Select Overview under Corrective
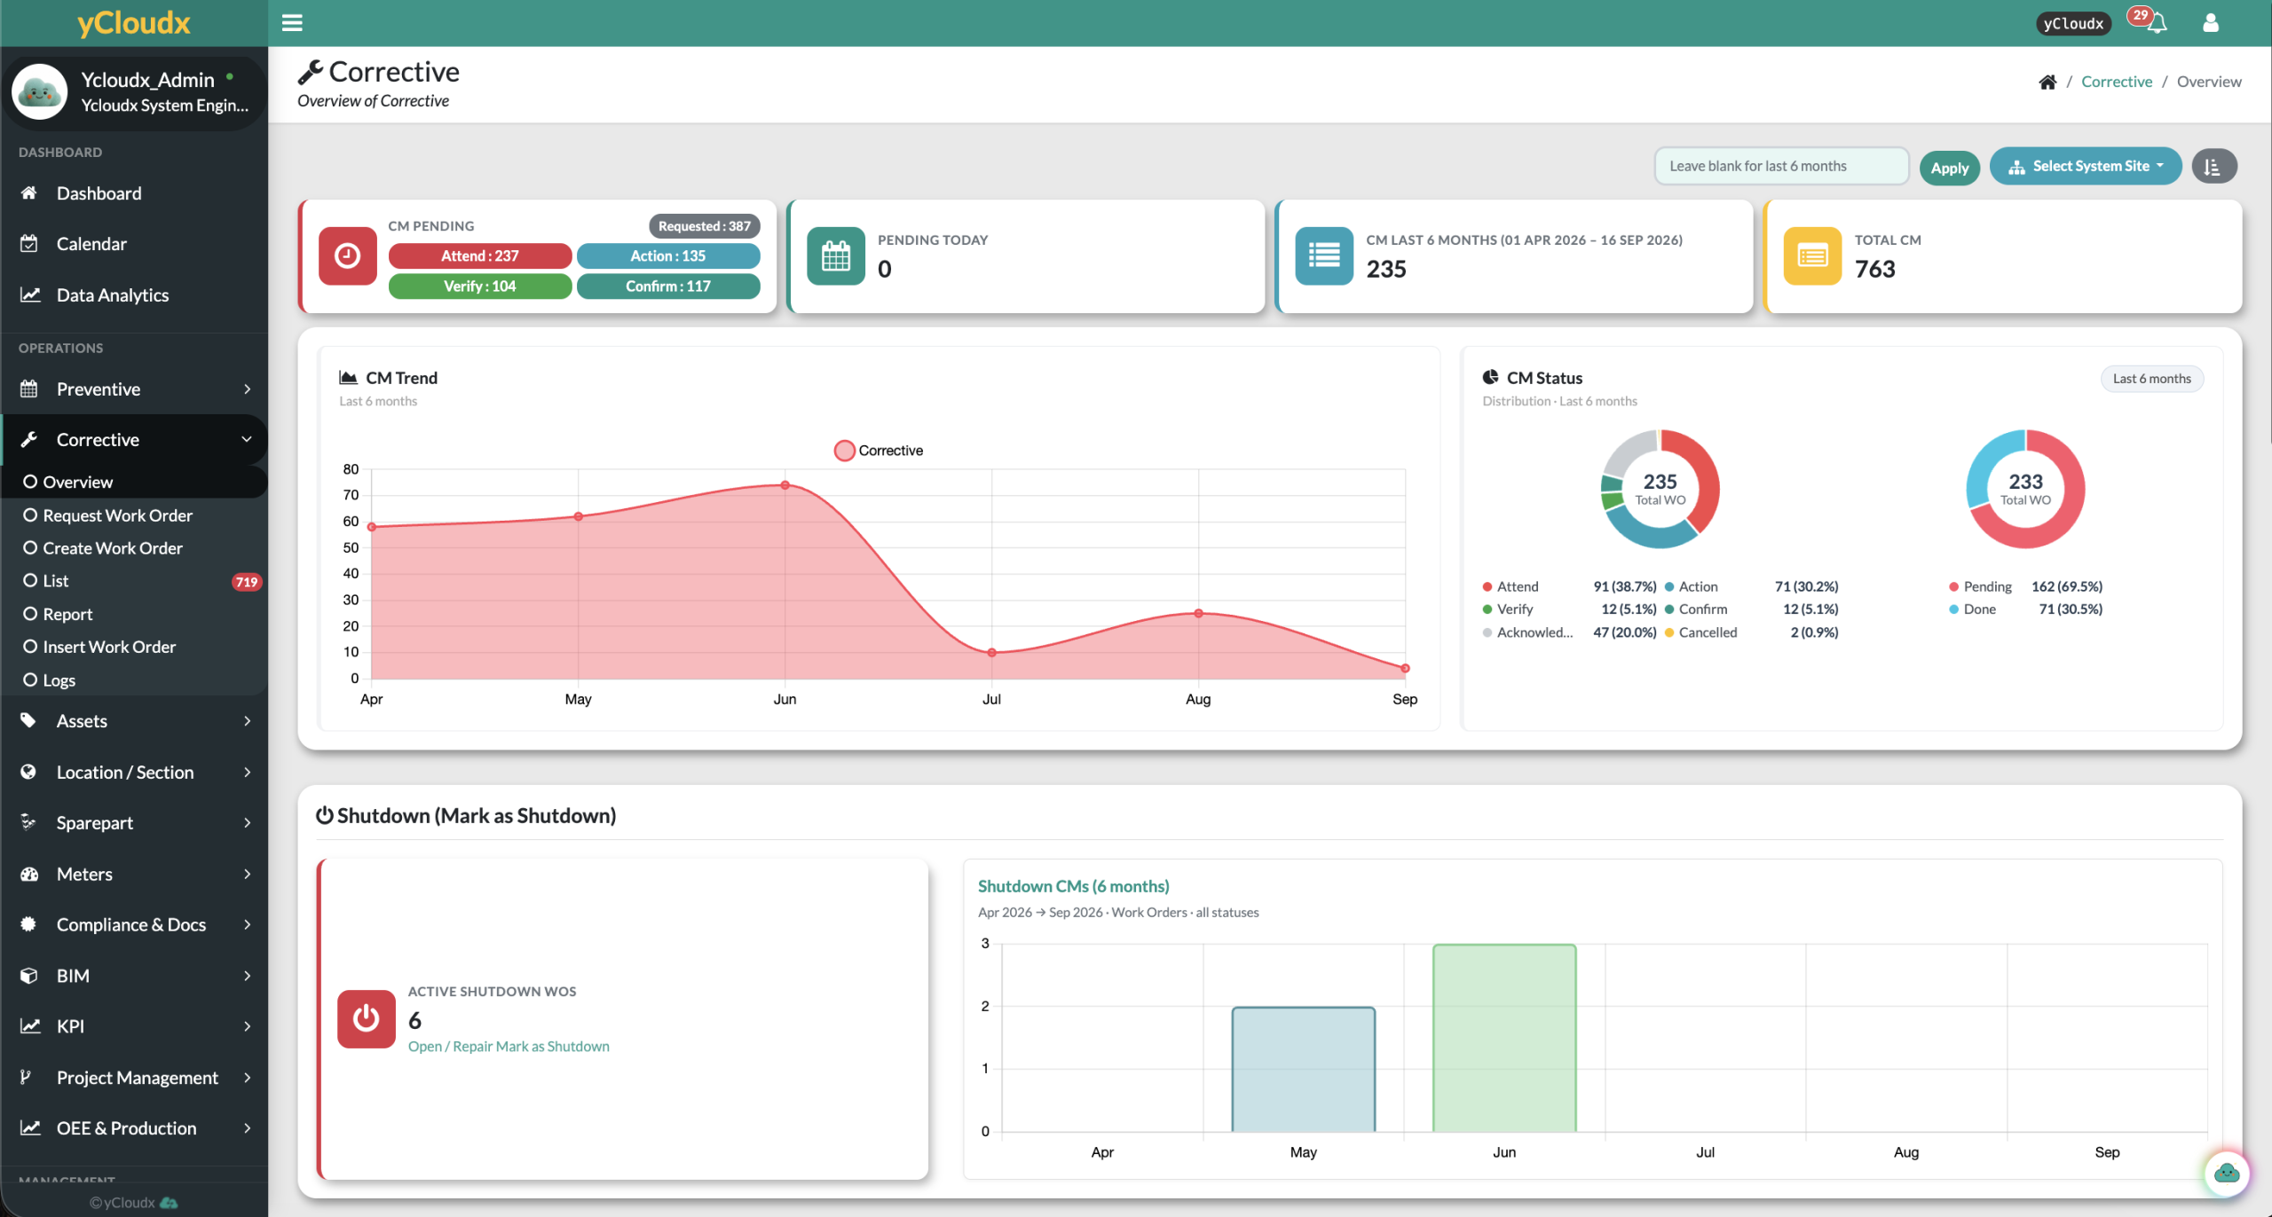The width and height of the screenshot is (2272, 1217). point(134,482)
